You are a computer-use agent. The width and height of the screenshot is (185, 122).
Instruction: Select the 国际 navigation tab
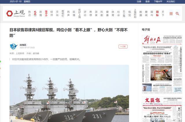click(157, 14)
